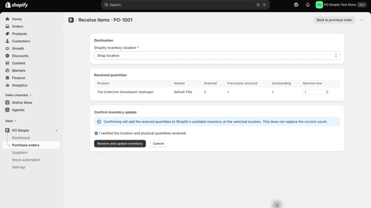
Task: Open the PS store avatar
Action: pyautogui.click(x=319, y=5)
